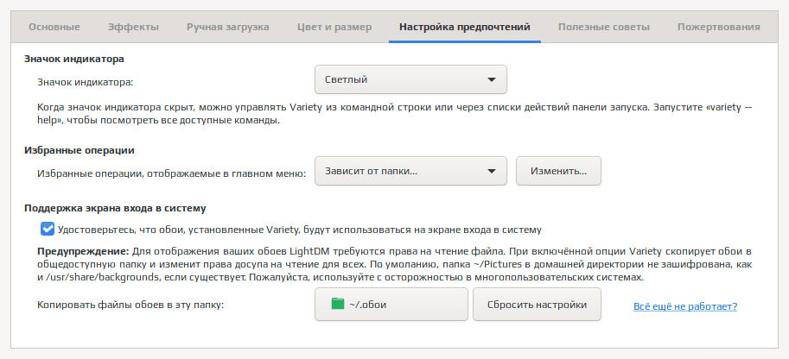Click the checkbox label about Variety login screen wallpaper
Viewport: 789px width, 359px height.
click(x=299, y=230)
